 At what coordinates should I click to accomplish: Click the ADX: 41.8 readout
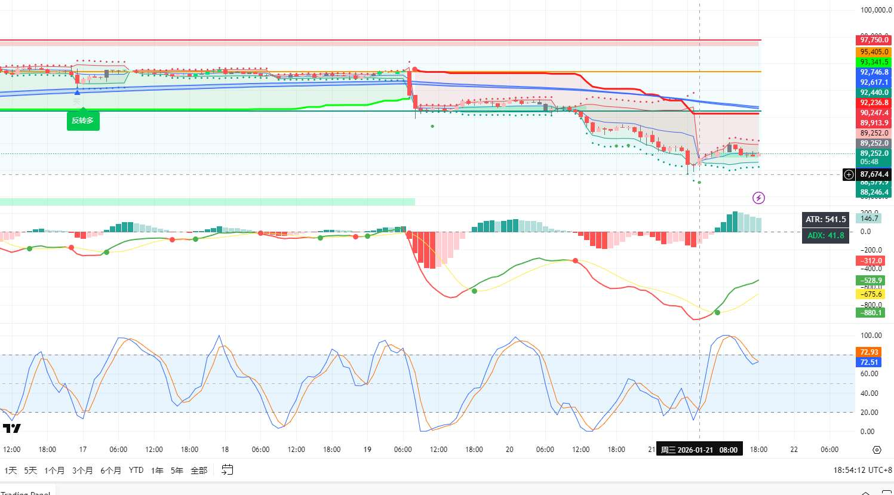[826, 235]
